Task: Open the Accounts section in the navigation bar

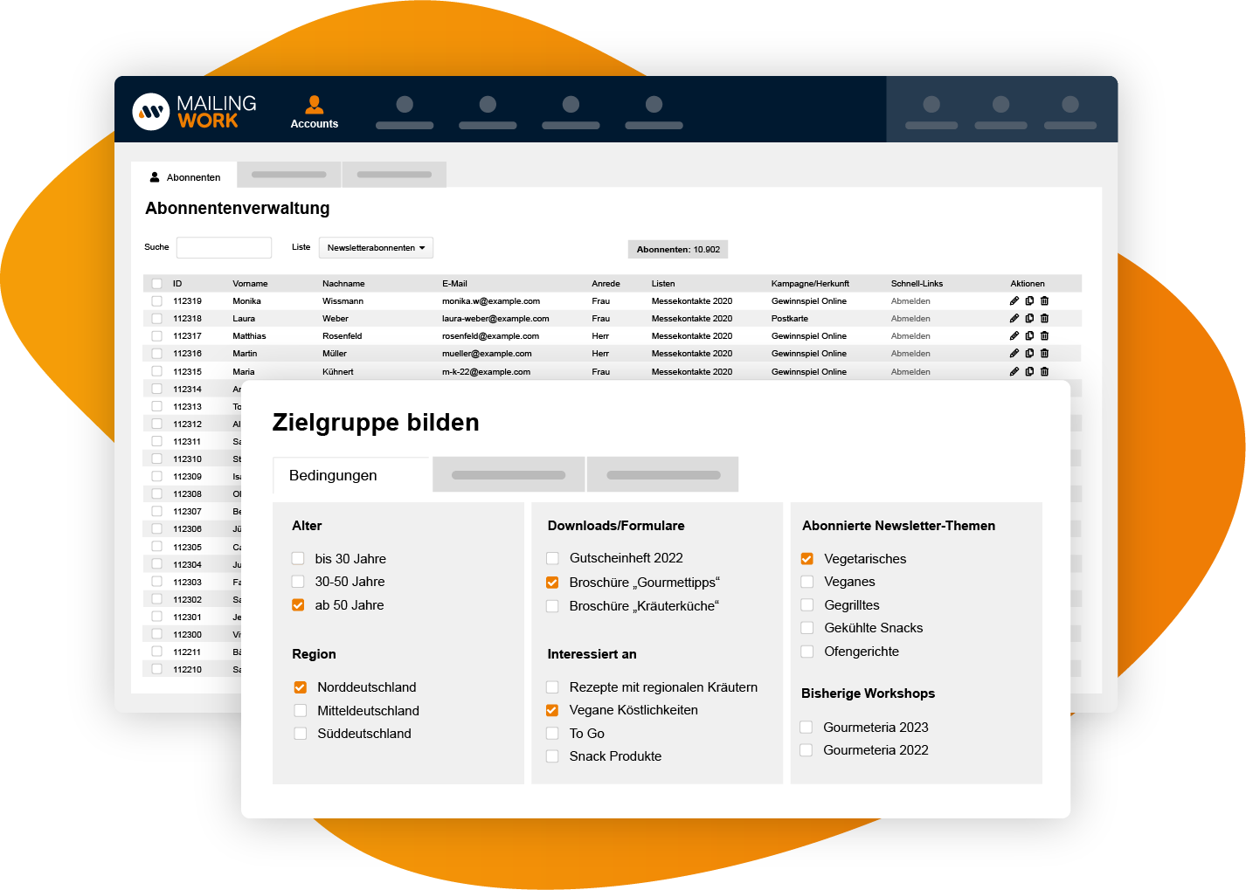Action: pos(314,110)
